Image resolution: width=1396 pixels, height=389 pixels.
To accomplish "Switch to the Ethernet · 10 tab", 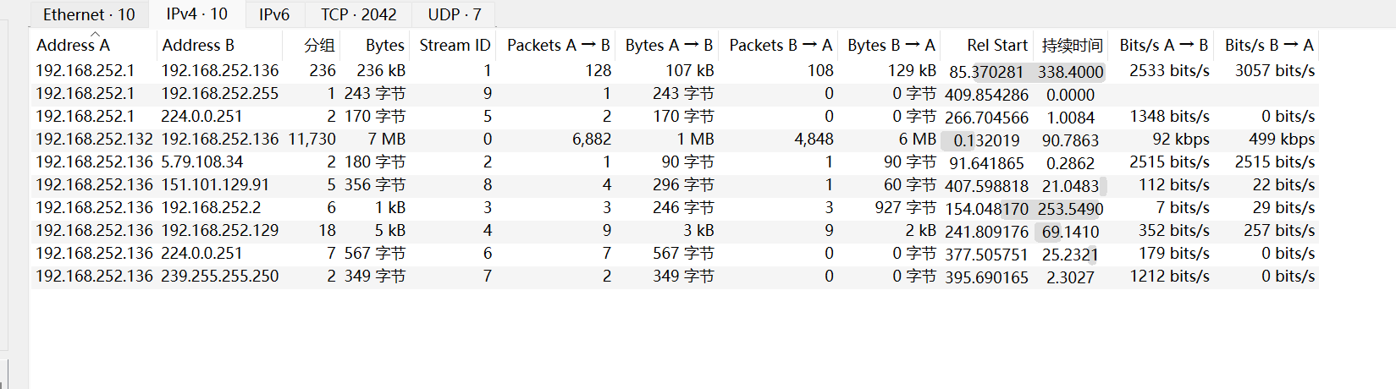I will click(89, 14).
